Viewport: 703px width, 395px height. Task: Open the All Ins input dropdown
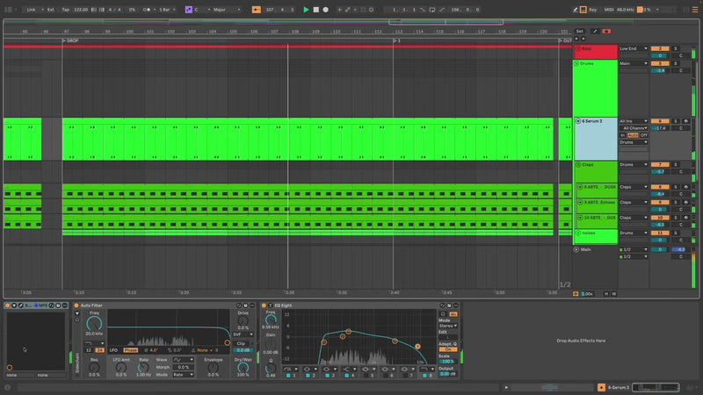[x=633, y=121]
